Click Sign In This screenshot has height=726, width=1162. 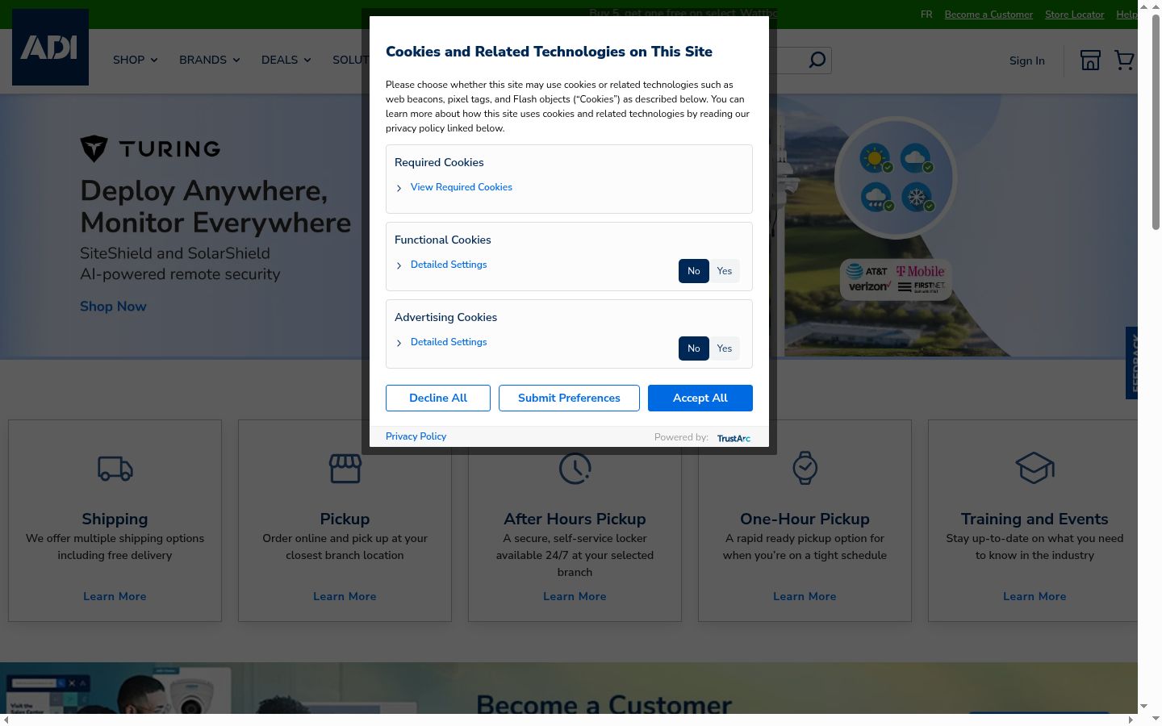(x=1026, y=60)
